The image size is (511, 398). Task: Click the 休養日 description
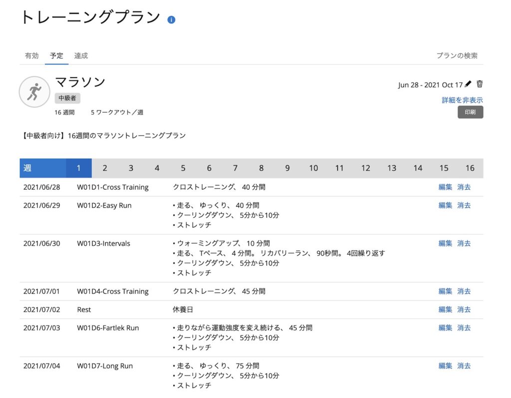[x=183, y=310]
